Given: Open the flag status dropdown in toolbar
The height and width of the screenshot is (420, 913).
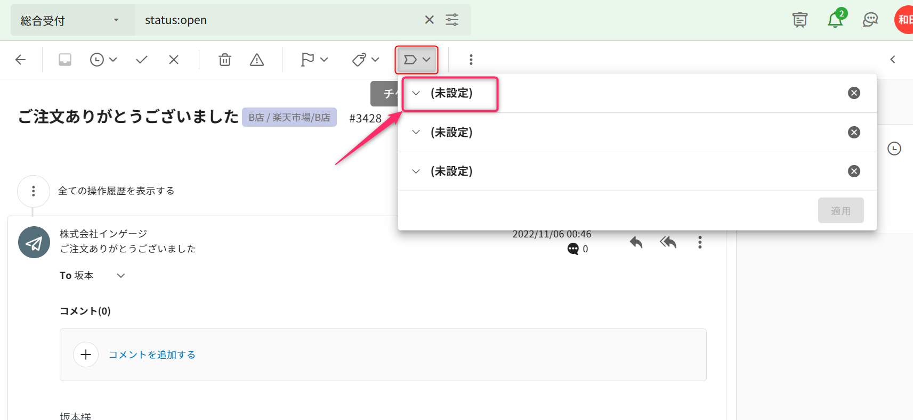Looking at the screenshot, I should [314, 60].
